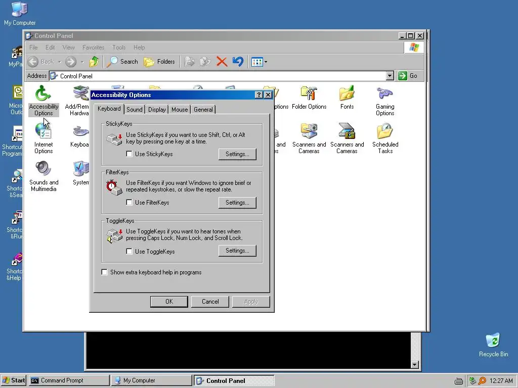Switch to the Sound tab
The width and height of the screenshot is (518, 388).
[x=135, y=110]
